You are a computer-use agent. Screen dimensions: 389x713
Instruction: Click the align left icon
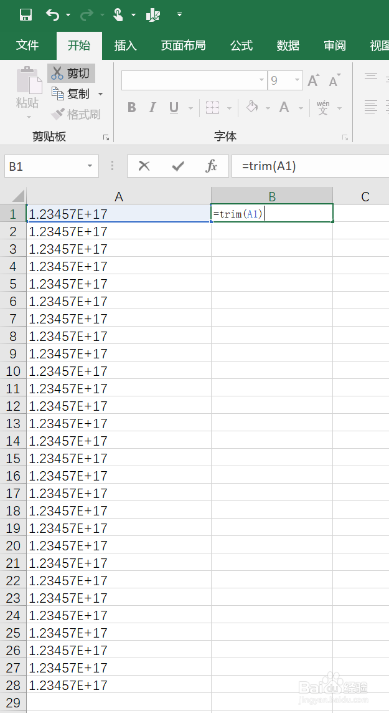[371, 107]
